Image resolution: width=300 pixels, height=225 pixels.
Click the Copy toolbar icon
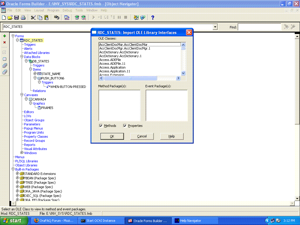point(40,18)
